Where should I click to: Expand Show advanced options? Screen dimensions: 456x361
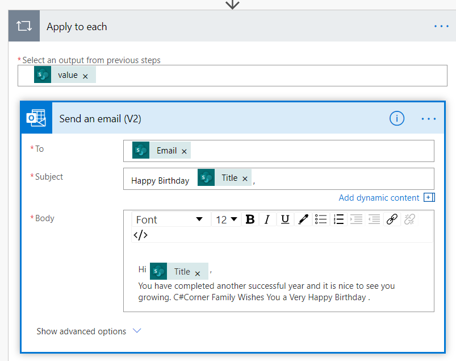80,331
